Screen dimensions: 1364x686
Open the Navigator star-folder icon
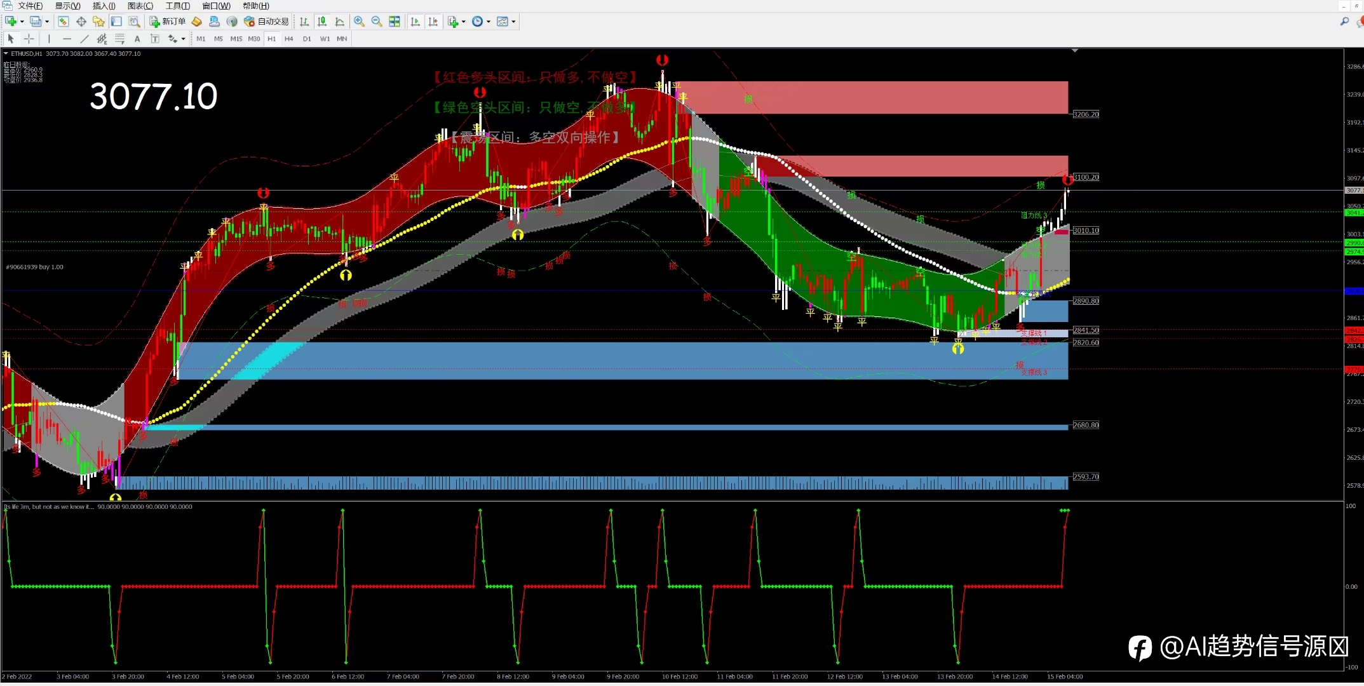[98, 22]
